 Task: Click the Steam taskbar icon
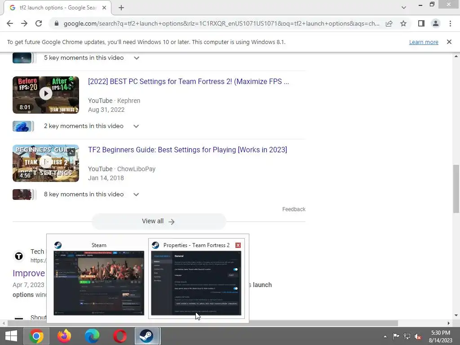pyautogui.click(x=147, y=336)
